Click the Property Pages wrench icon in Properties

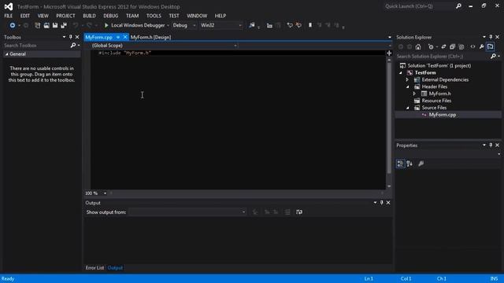pyautogui.click(x=421, y=164)
